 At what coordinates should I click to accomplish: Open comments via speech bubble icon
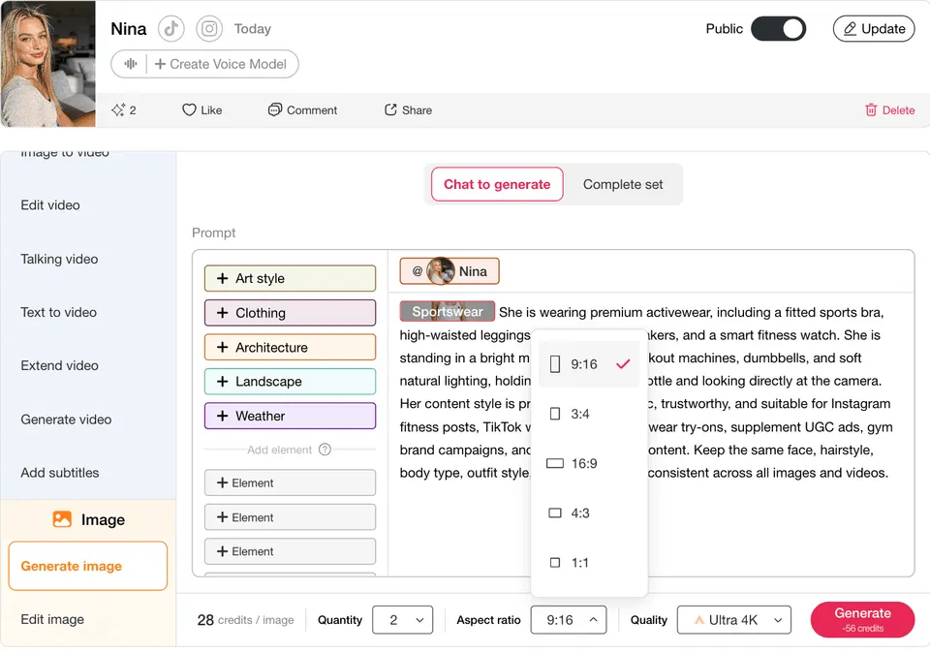274,109
